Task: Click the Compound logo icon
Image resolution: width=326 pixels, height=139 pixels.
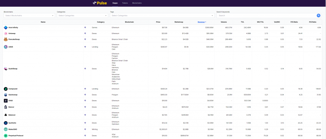Action: coord(6,89)
